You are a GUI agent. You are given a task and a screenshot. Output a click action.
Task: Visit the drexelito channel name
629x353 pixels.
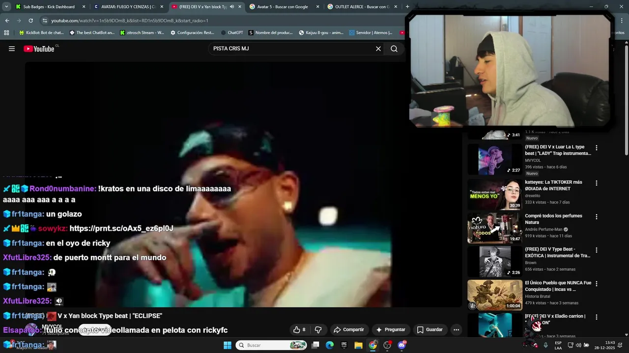pos(533,195)
